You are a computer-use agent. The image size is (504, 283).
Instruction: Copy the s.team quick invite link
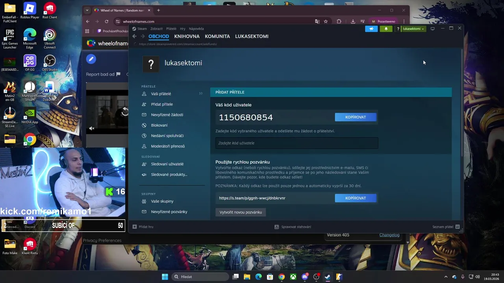coord(356,198)
